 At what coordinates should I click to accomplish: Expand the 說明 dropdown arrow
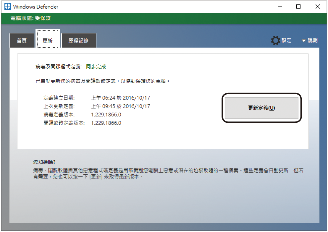[x=304, y=40]
